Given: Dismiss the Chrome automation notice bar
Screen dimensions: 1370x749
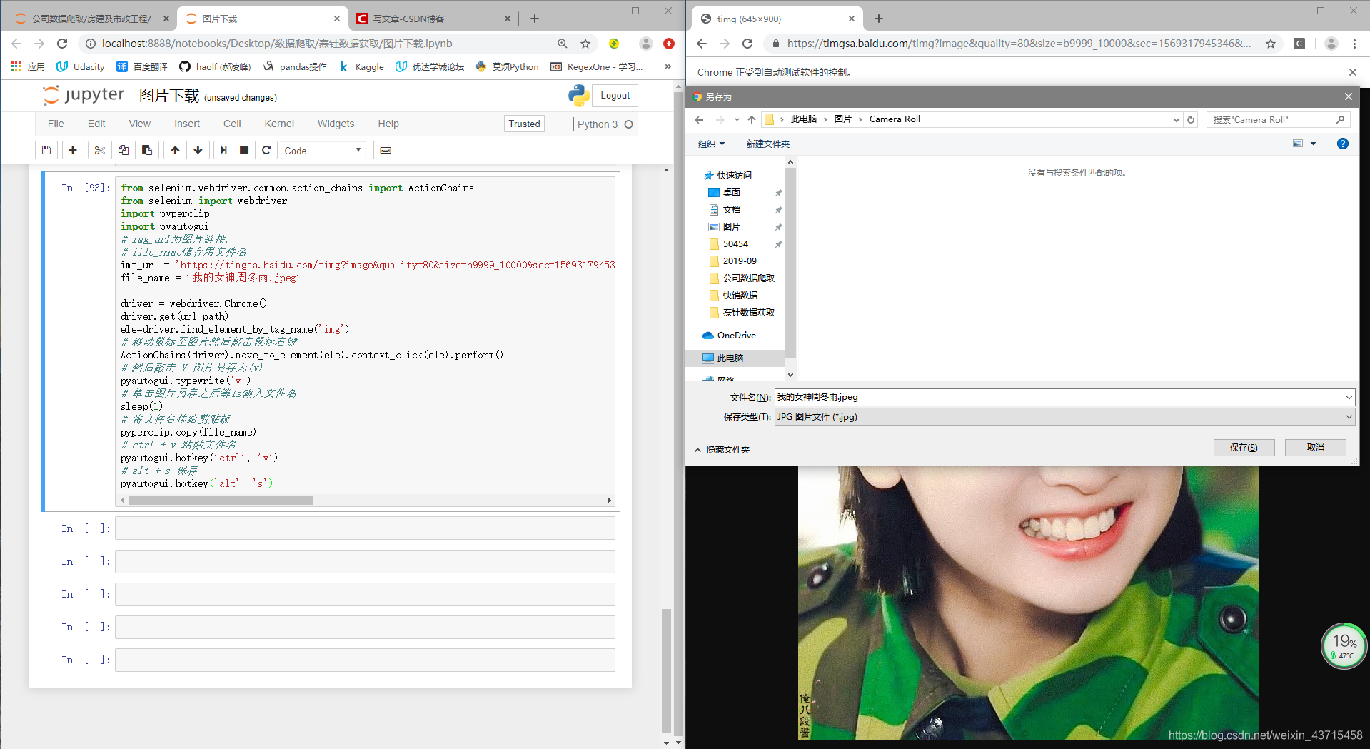Looking at the screenshot, I should coord(1352,72).
